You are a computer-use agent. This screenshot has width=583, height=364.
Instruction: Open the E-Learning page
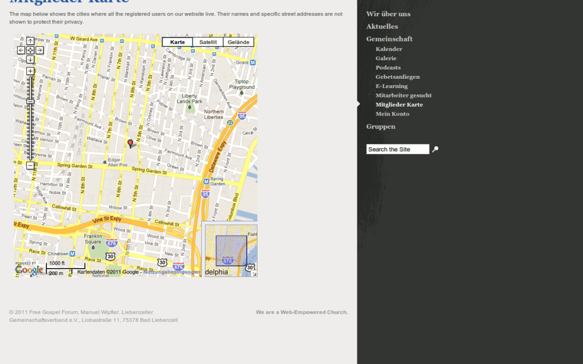point(391,86)
